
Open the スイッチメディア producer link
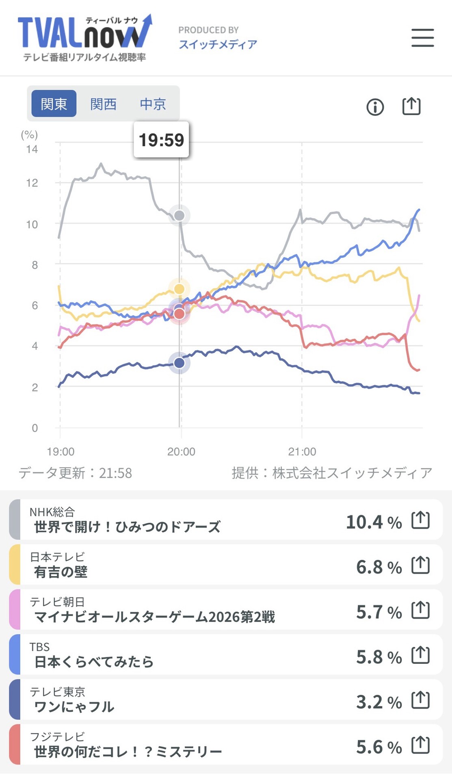click(218, 44)
